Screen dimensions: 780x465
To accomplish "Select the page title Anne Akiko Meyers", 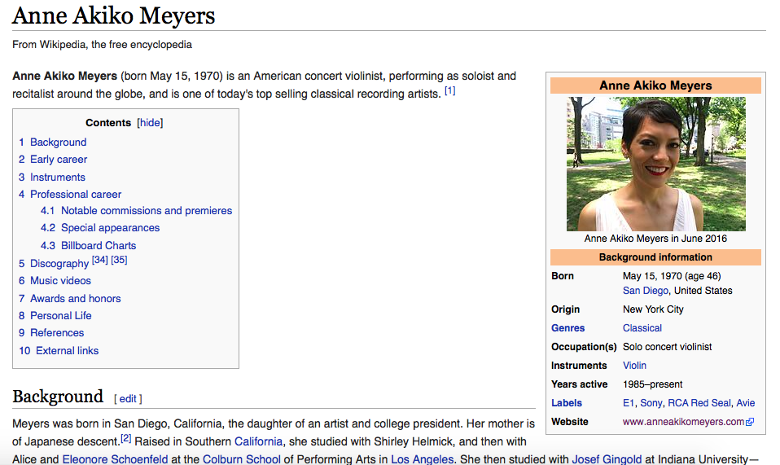I will tap(114, 16).
